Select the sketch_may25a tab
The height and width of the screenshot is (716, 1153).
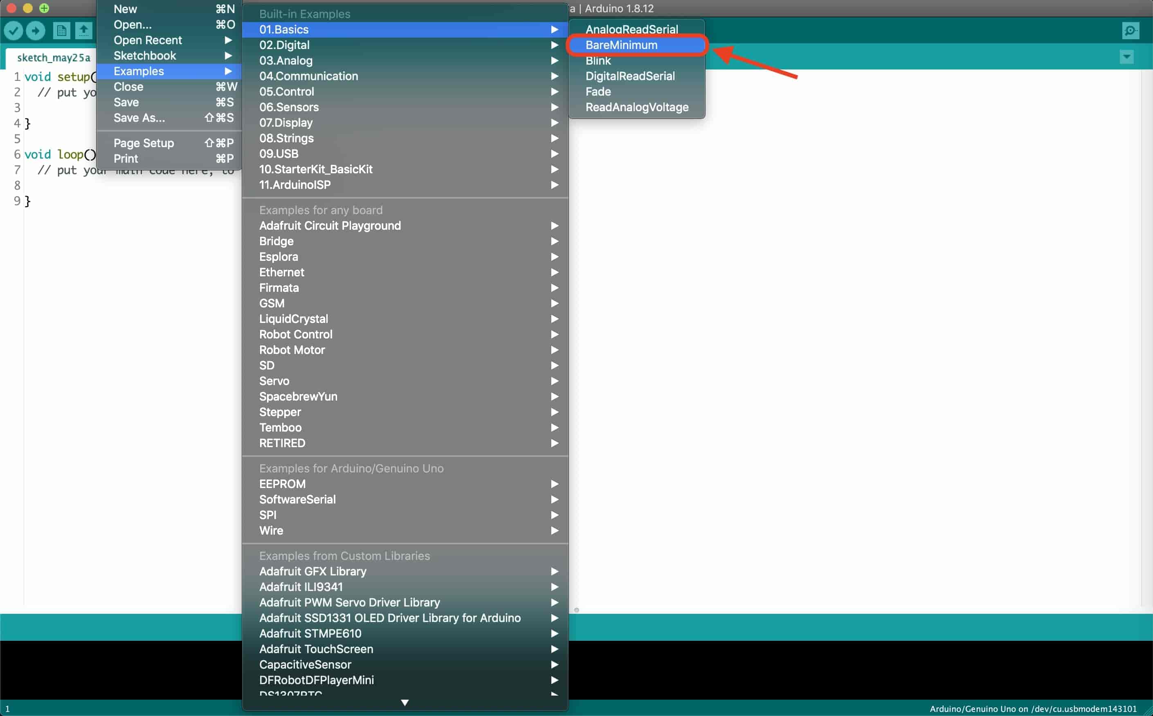54,58
